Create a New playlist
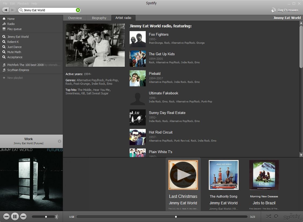Screen dimensions: 303x222 tap(15, 78)
